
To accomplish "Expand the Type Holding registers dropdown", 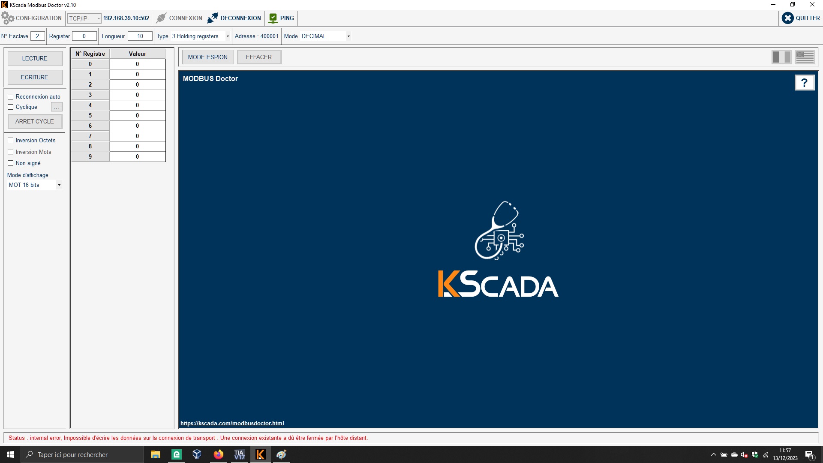I will pyautogui.click(x=228, y=36).
